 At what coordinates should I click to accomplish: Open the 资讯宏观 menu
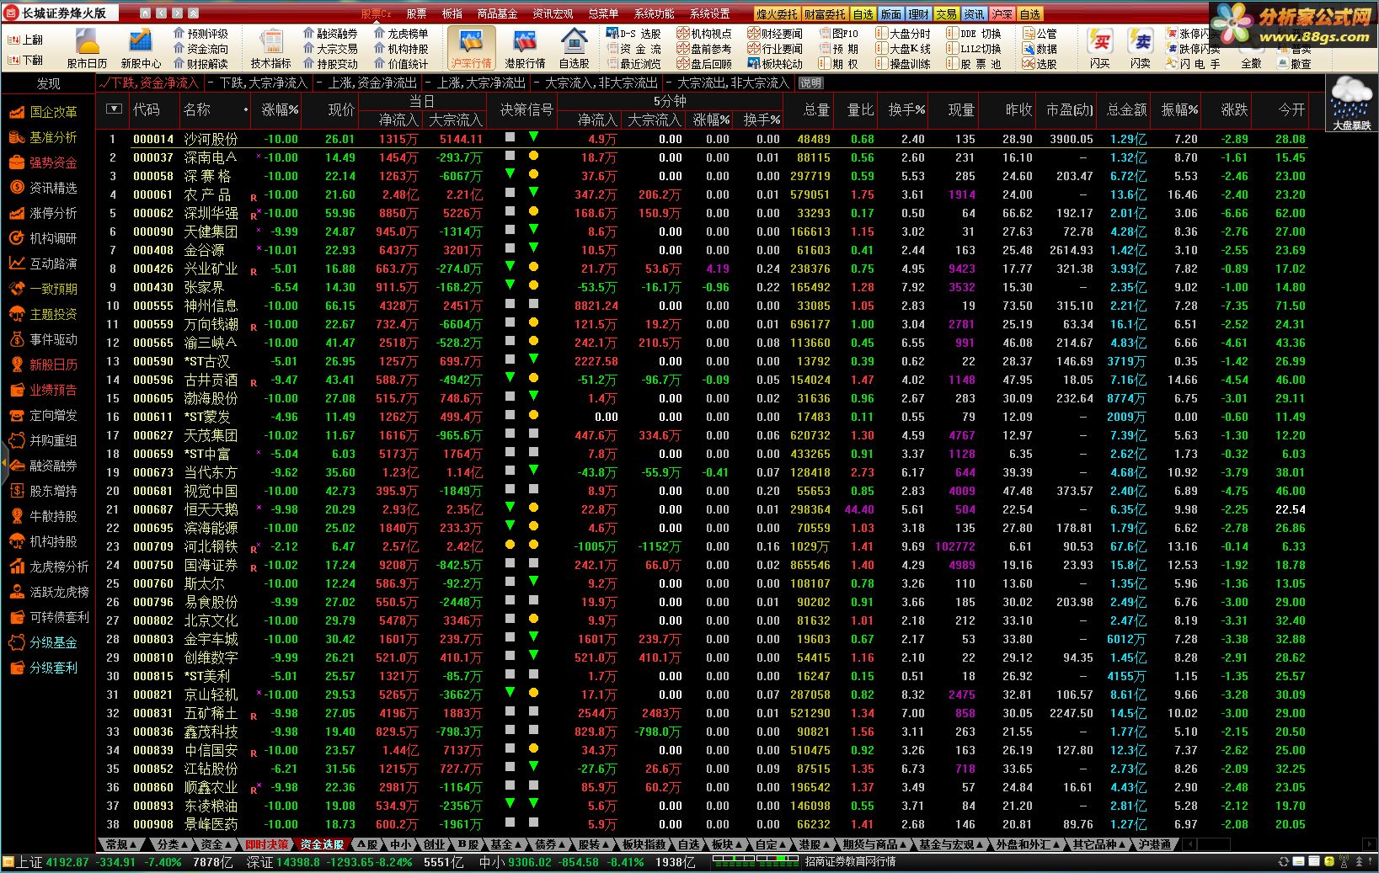[x=553, y=14]
